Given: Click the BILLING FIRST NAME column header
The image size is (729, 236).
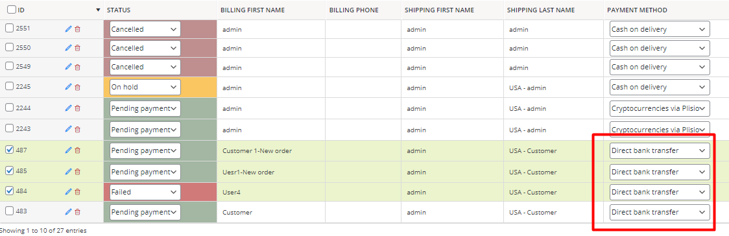Looking at the screenshot, I should [252, 10].
